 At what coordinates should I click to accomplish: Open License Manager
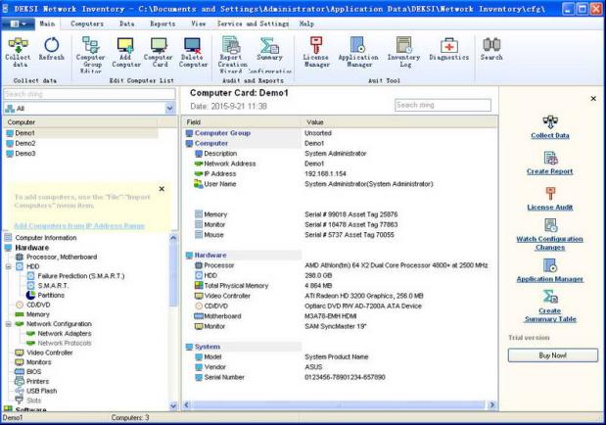click(316, 52)
